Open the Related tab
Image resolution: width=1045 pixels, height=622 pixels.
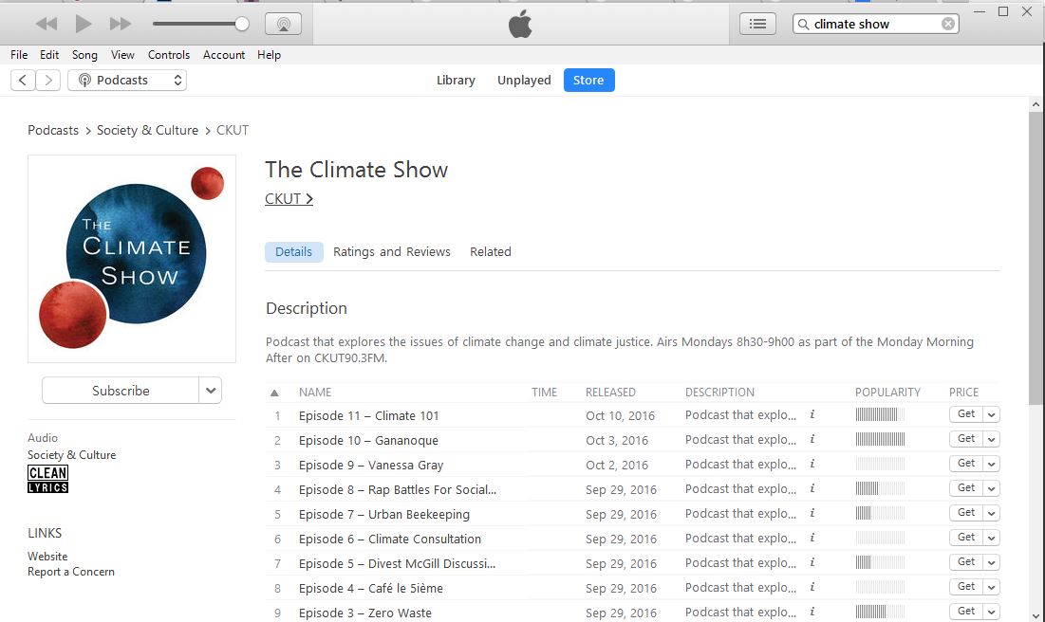[491, 251]
